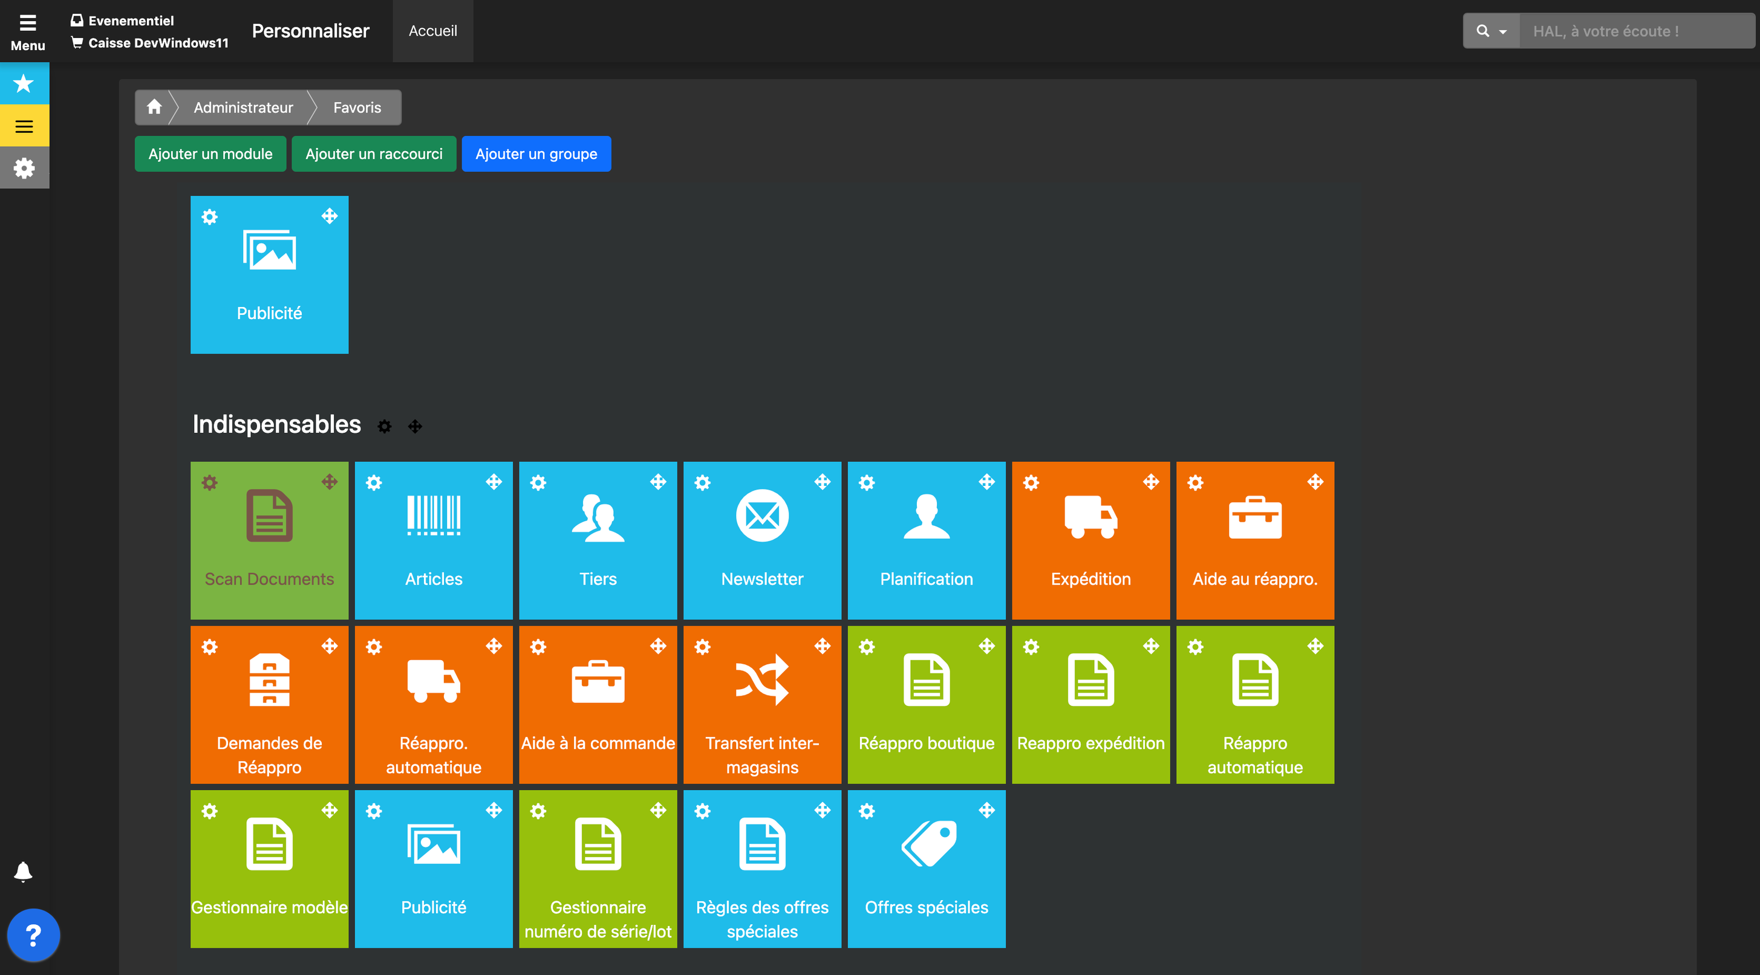1760x975 pixels.
Task: Open settings gear on Aide au réappro. tile
Action: [x=1196, y=482]
